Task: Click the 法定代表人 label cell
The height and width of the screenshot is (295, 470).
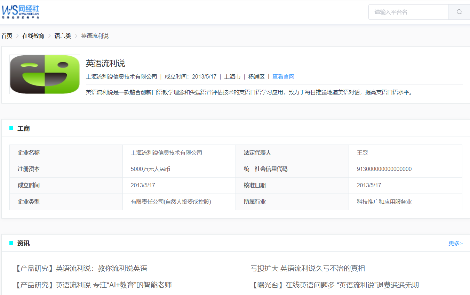Action: [x=292, y=153]
